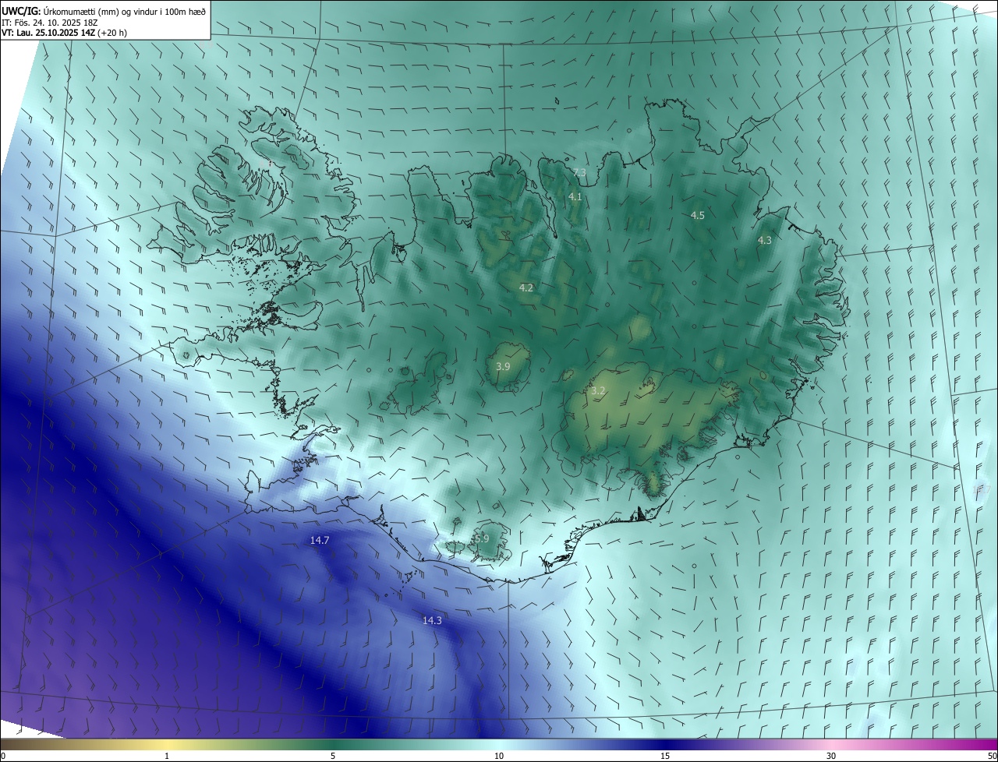This screenshot has width=998, height=762.
Task: Click the colorbar label 30
Action: (x=831, y=756)
